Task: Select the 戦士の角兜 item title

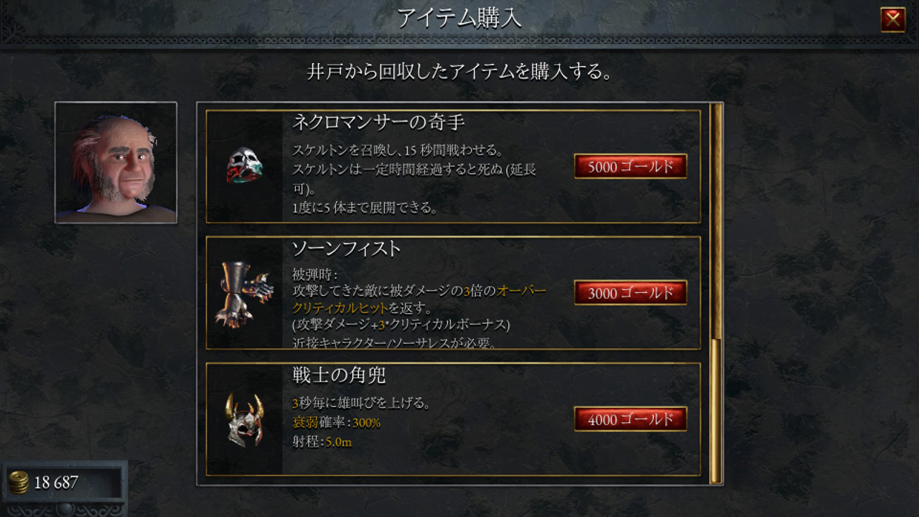Action: click(340, 376)
